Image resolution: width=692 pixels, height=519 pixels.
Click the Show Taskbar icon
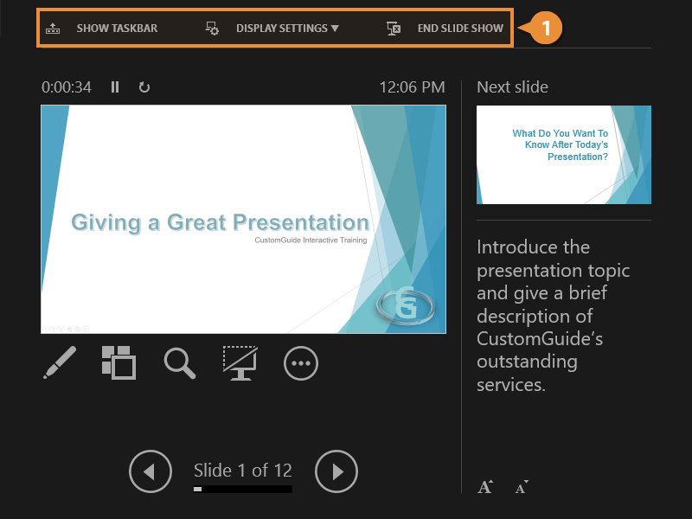tap(54, 27)
